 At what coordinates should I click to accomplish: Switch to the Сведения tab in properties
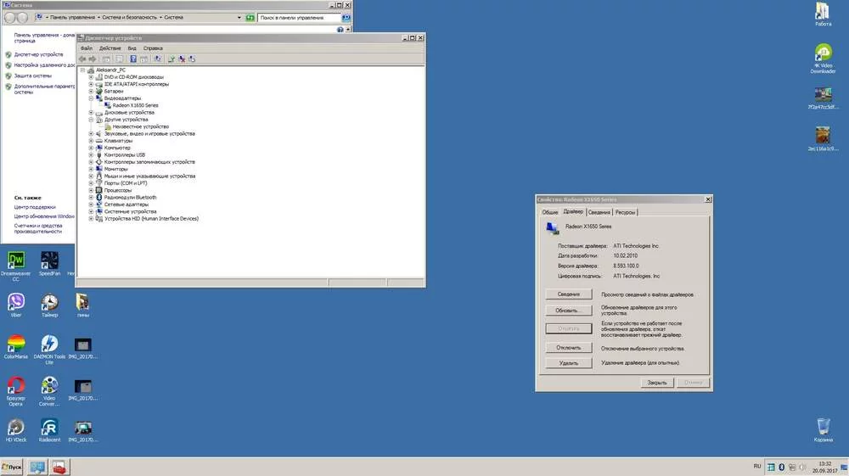click(599, 212)
